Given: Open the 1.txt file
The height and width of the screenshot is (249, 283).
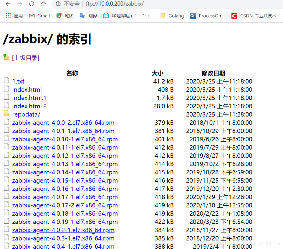Looking at the screenshot, I should point(18,81).
